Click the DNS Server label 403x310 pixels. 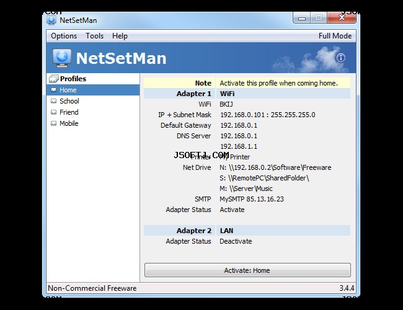[x=194, y=136]
